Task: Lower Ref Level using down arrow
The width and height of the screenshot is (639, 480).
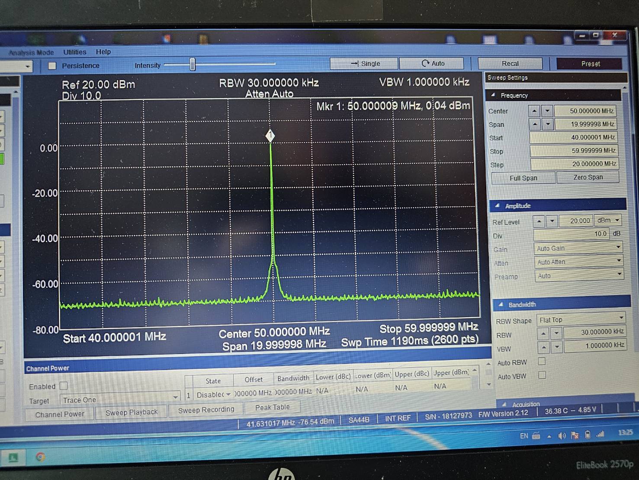Action: coord(552,221)
